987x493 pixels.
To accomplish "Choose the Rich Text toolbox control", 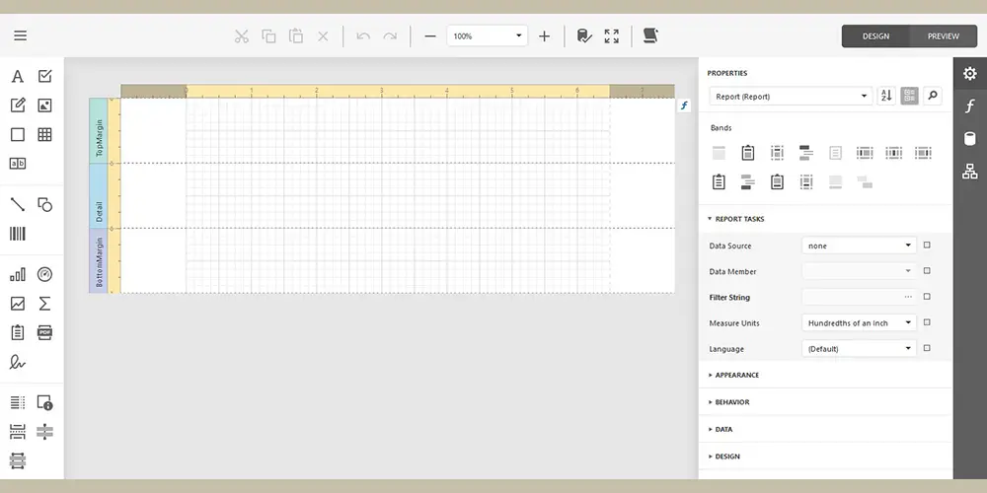I will tap(18, 106).
